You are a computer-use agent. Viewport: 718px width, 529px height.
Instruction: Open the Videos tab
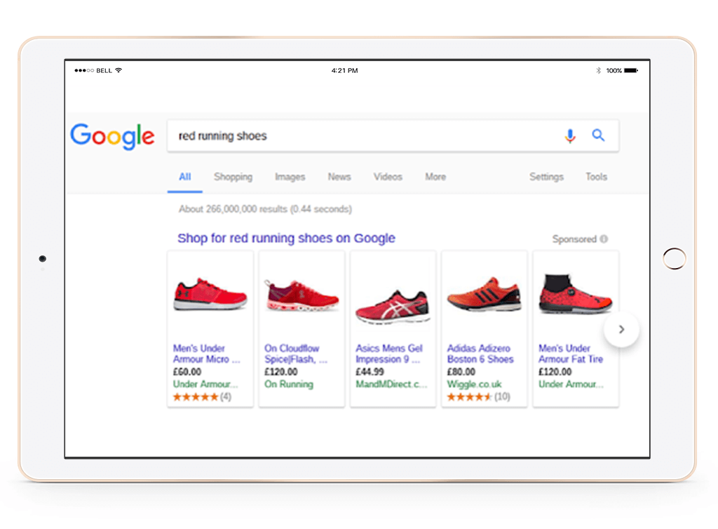tap(388, 177)
